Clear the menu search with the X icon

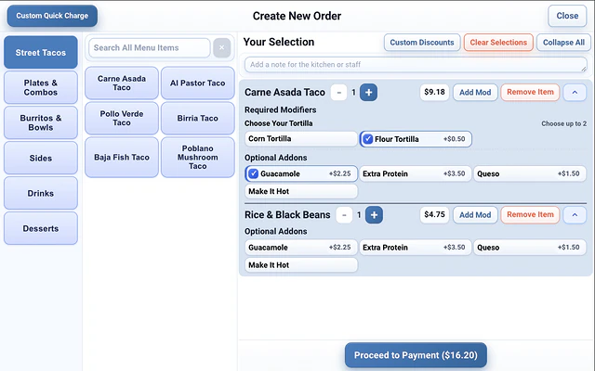coord(221,47)
